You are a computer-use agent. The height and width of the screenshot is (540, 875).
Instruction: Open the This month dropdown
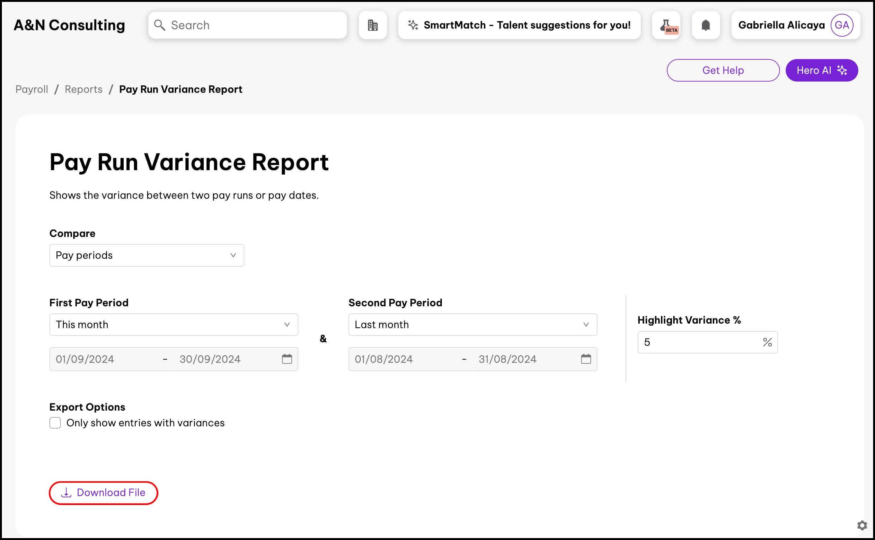coord(174,325)
